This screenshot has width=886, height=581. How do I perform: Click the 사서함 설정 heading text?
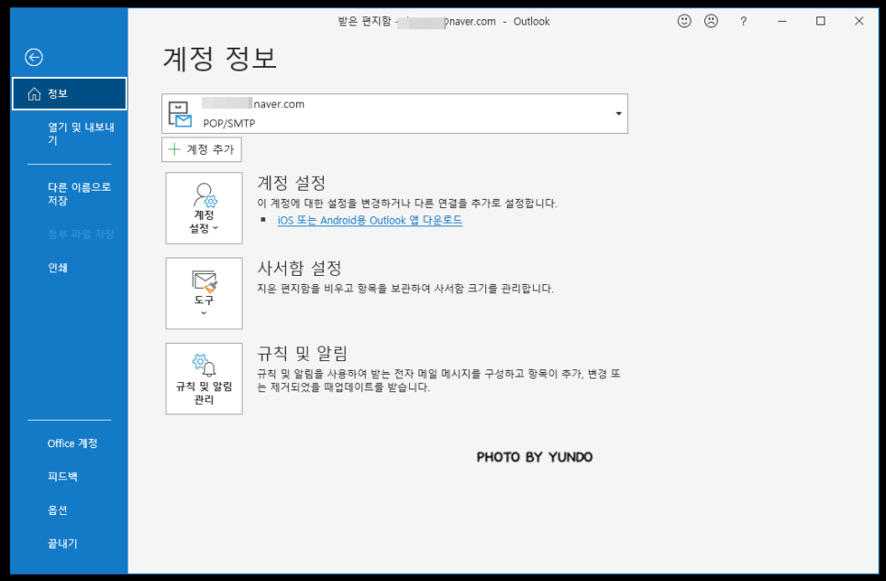[300, 268]
